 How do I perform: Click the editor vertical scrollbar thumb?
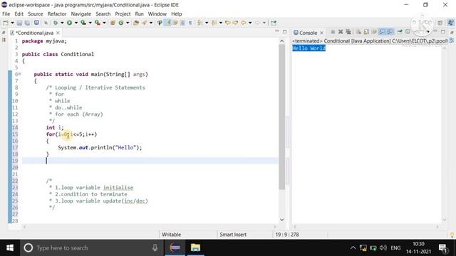(282, 117)
